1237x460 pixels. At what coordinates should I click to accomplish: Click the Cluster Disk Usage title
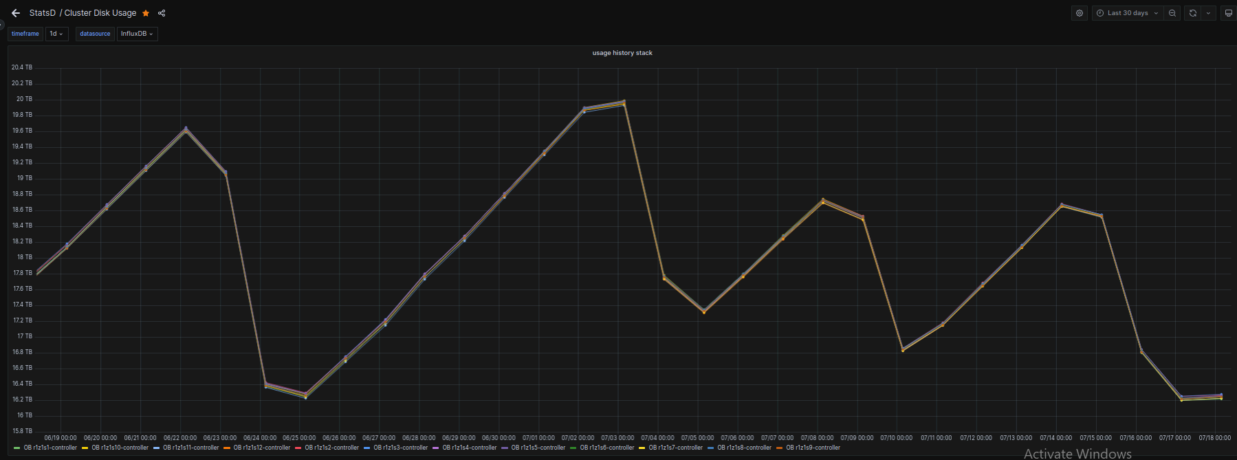pos(100,13)
